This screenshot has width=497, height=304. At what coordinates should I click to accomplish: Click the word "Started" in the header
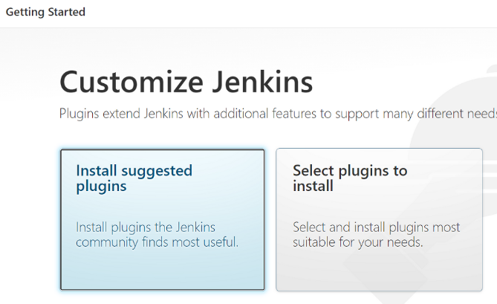click(x=65, y=13)
